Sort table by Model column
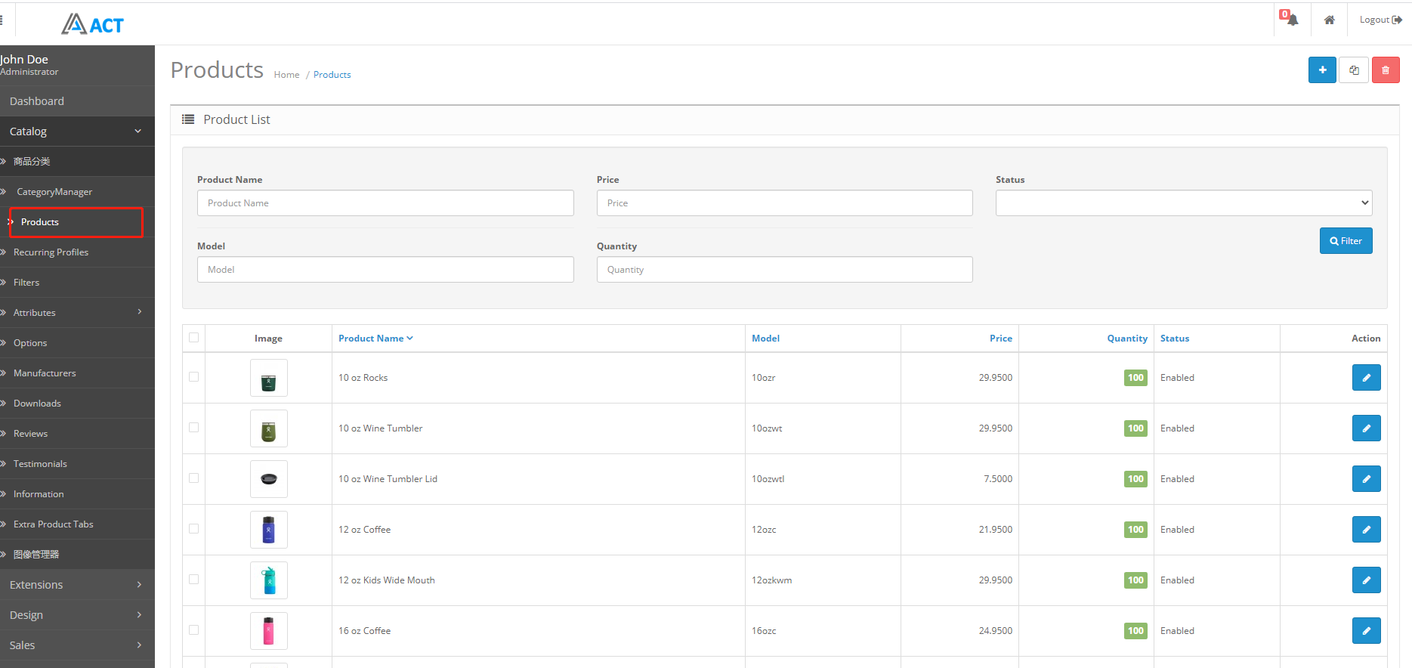1412x668 pixels. (765, 339)
